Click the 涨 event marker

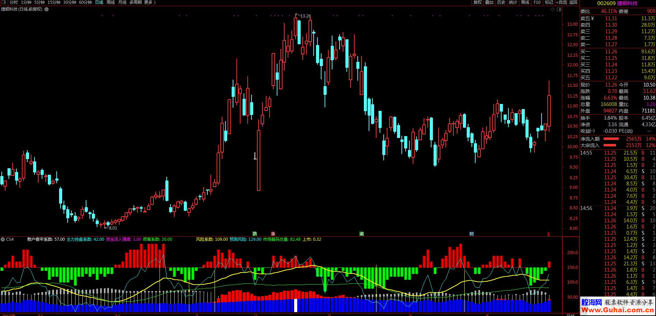(x=273, y=234)
